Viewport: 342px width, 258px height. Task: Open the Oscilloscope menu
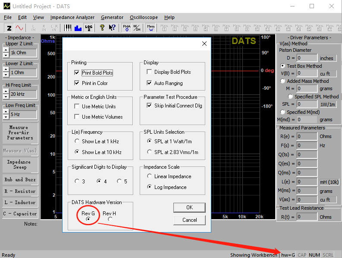(x=144, y=17)
